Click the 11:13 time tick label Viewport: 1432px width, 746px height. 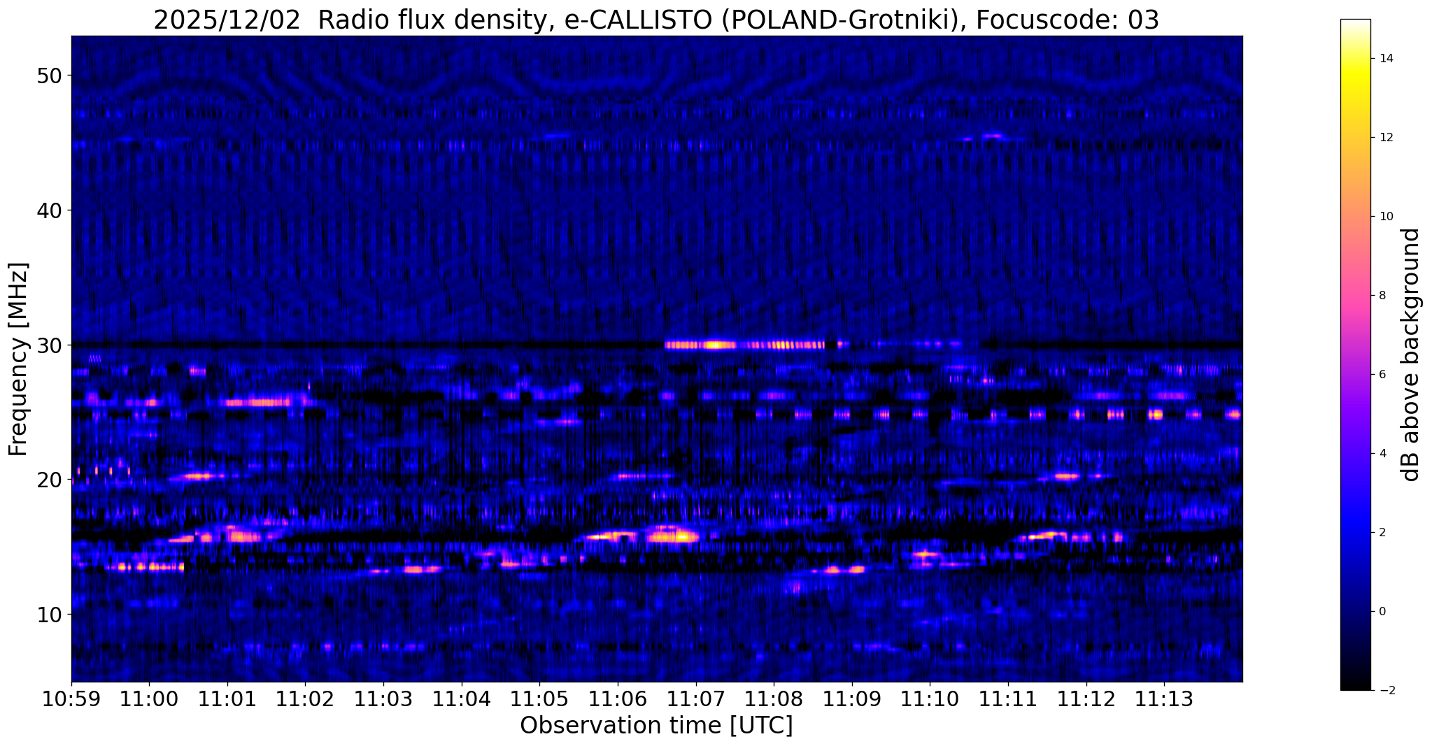(1165, 698)
